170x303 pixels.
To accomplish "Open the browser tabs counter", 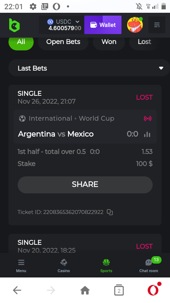I will pos(119,290).
